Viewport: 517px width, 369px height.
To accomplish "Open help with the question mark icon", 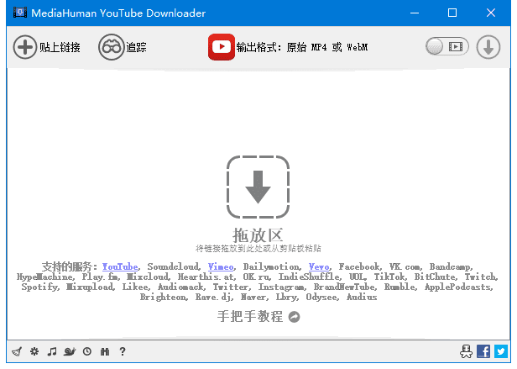I will pos(123,351).
